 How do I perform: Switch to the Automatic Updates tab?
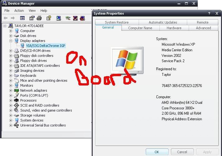point(163,22)
